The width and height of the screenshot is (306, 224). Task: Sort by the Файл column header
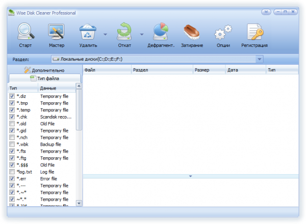click(107, 70)
